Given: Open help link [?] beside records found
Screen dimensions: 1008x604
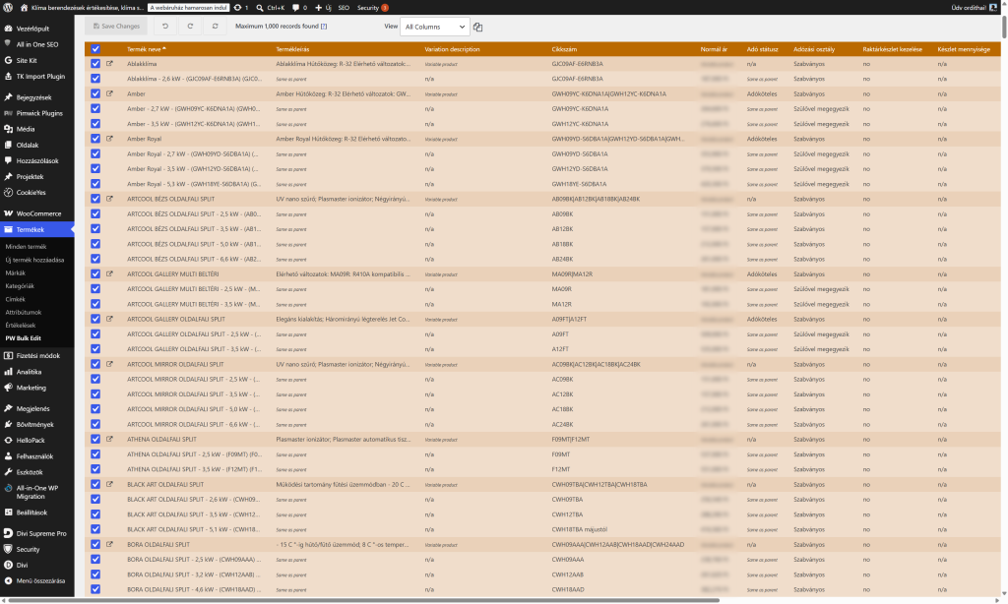Looking at the screenshot, I should coord(324,27).
